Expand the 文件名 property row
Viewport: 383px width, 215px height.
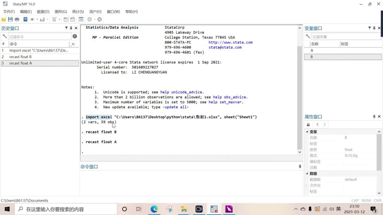click(307, 185)
